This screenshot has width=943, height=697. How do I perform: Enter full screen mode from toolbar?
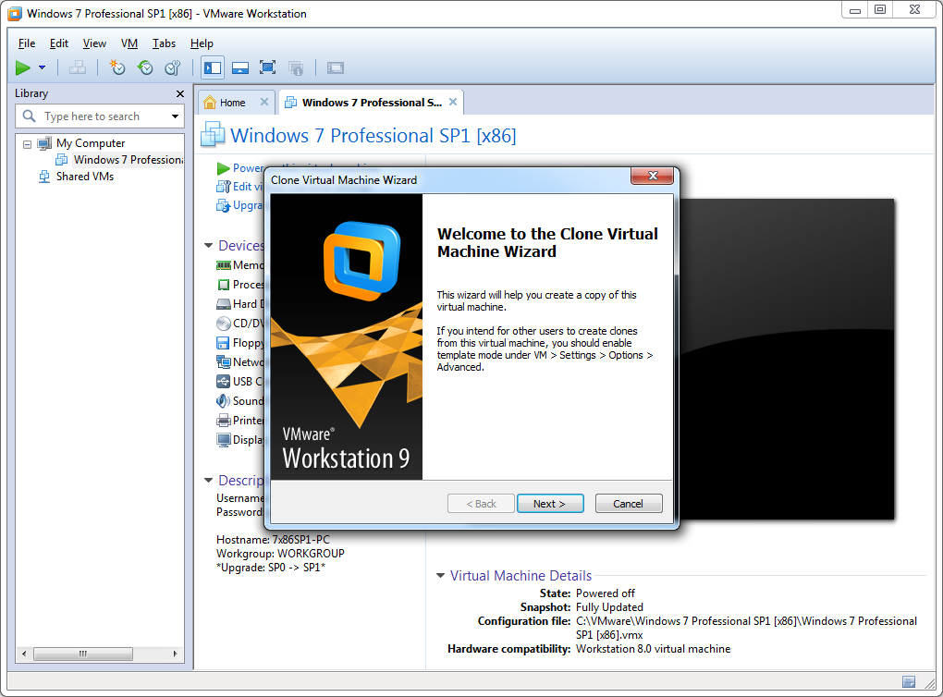(x=267, y=67)
